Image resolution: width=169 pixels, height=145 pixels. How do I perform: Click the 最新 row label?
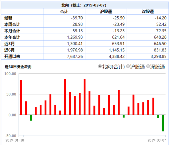8,18
